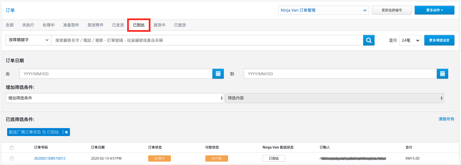Switch to the 全部 tab

[10, 25]
